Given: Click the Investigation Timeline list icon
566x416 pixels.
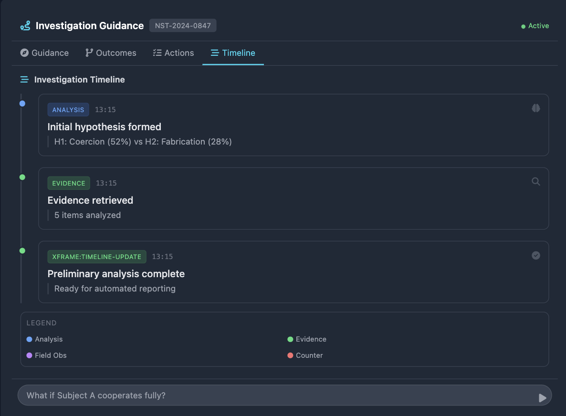Looking at the screenshot, I should click(x=24, y=79).
